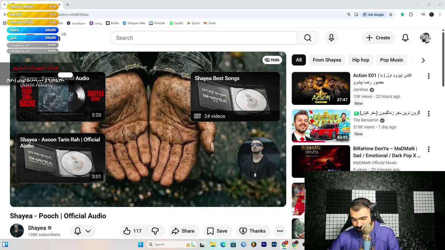This screenshot has width=445, height=250.
Task: Select Pop Music filter chip
Action: [x=391, y=60]
